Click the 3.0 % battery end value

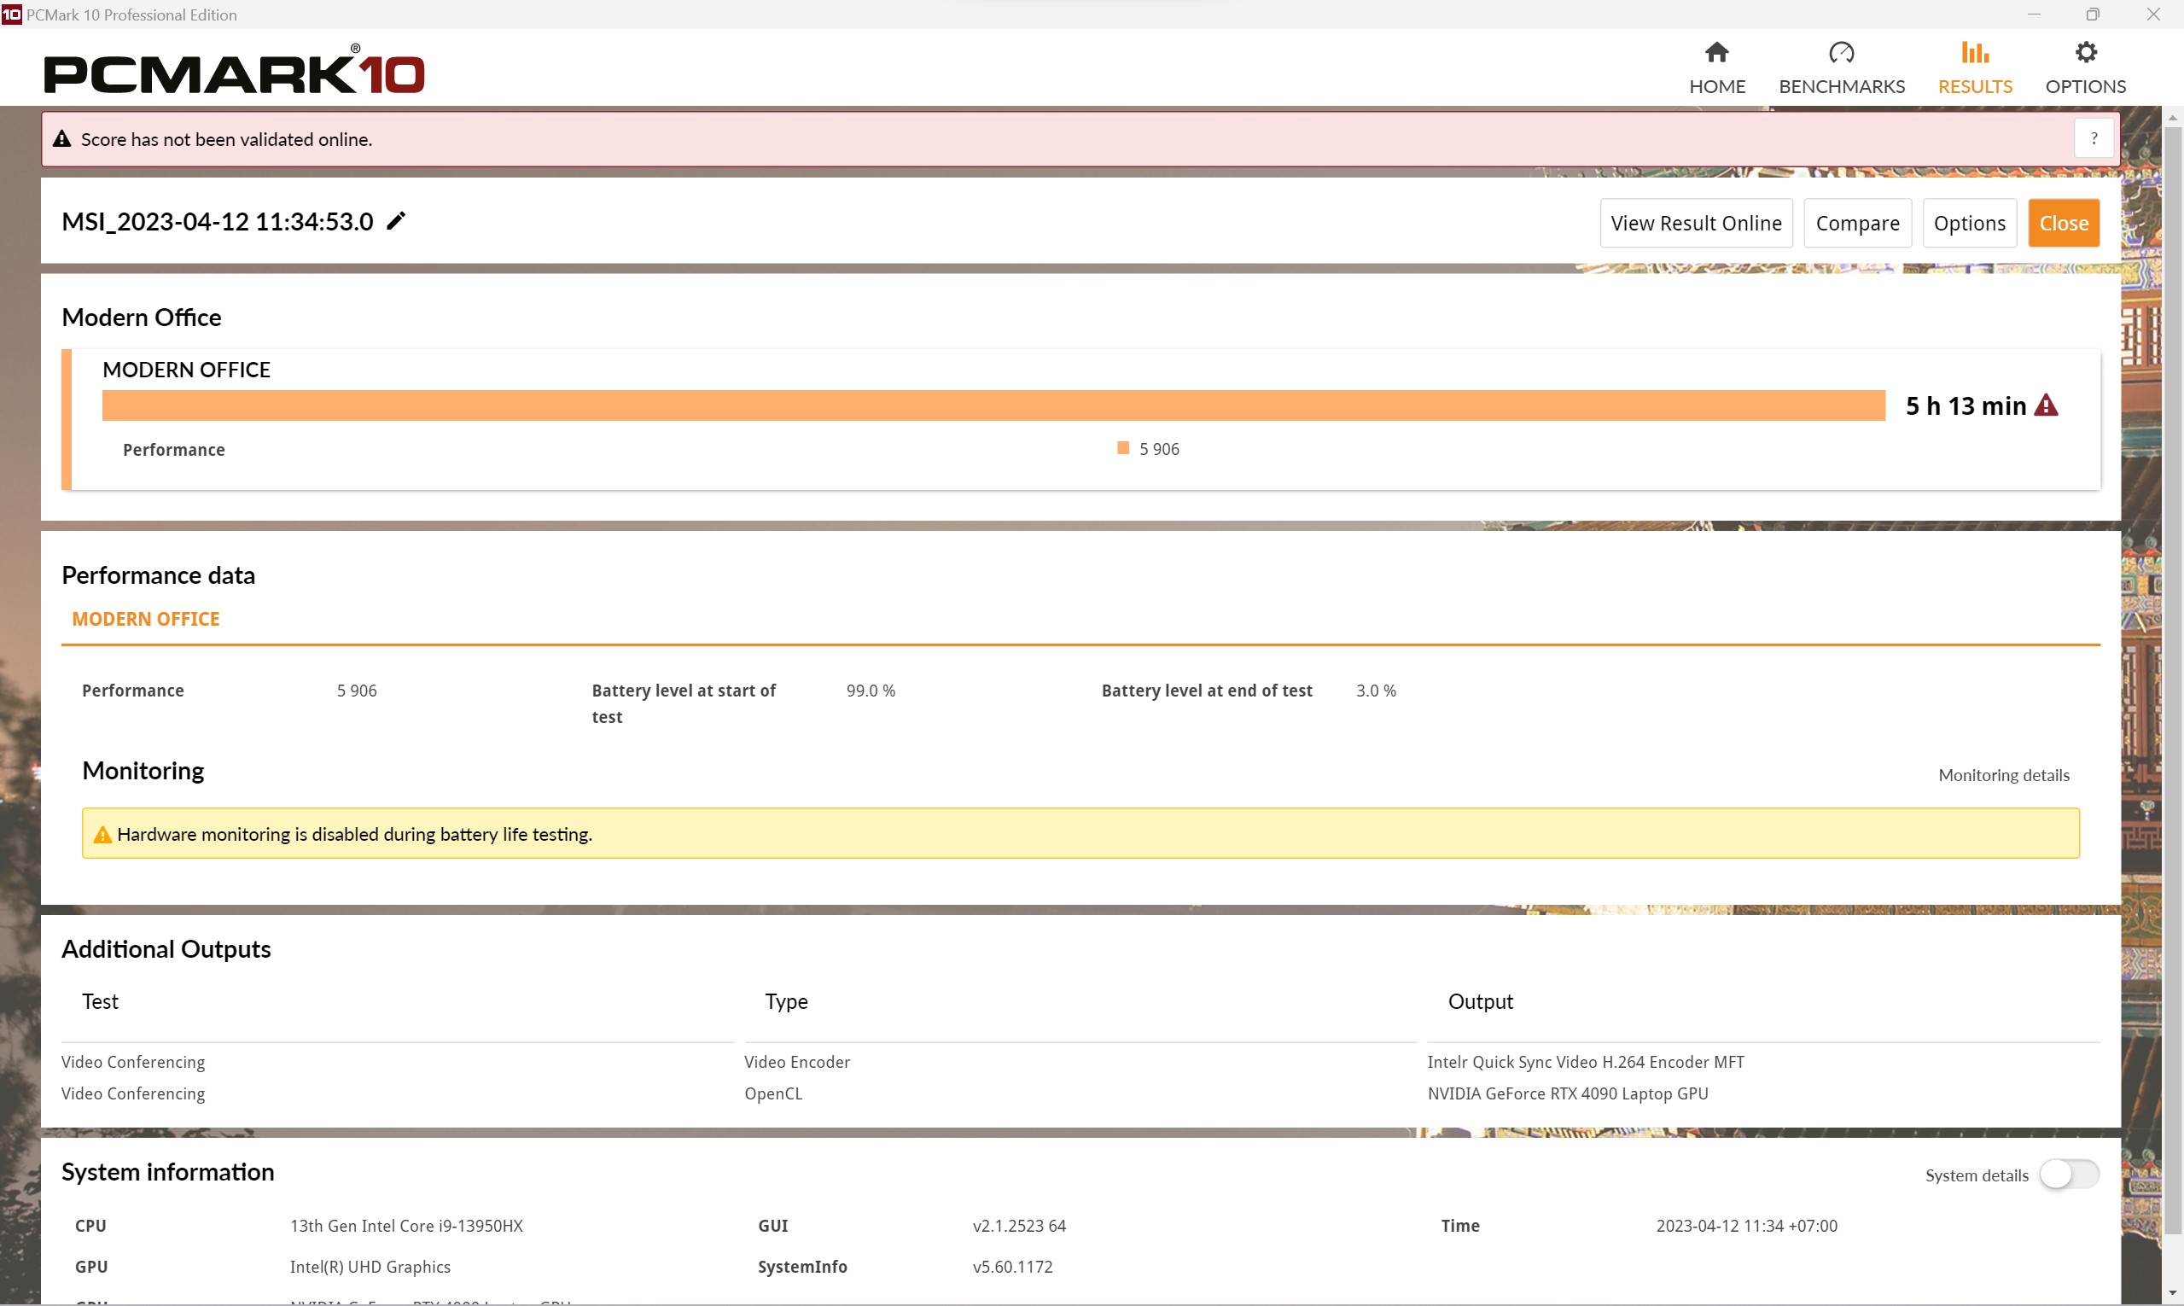pos(1375,691)
